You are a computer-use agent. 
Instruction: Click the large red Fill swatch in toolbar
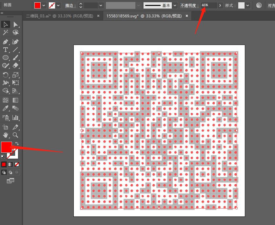pyautogui.click(x=7, y=147)
